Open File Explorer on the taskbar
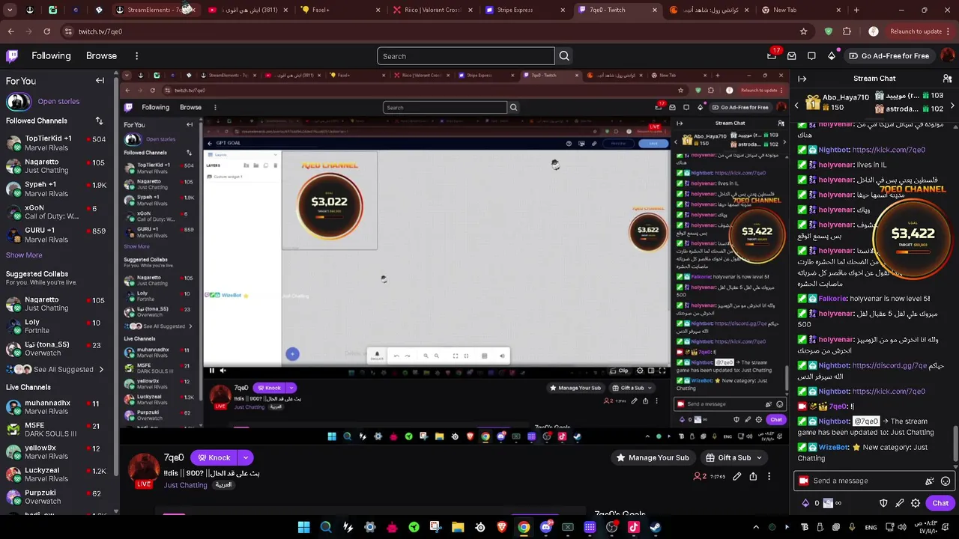 458,527
